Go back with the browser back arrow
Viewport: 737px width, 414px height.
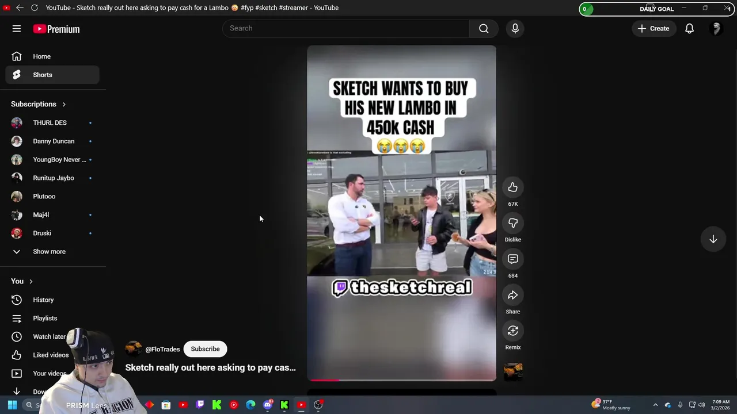[20, 7]
